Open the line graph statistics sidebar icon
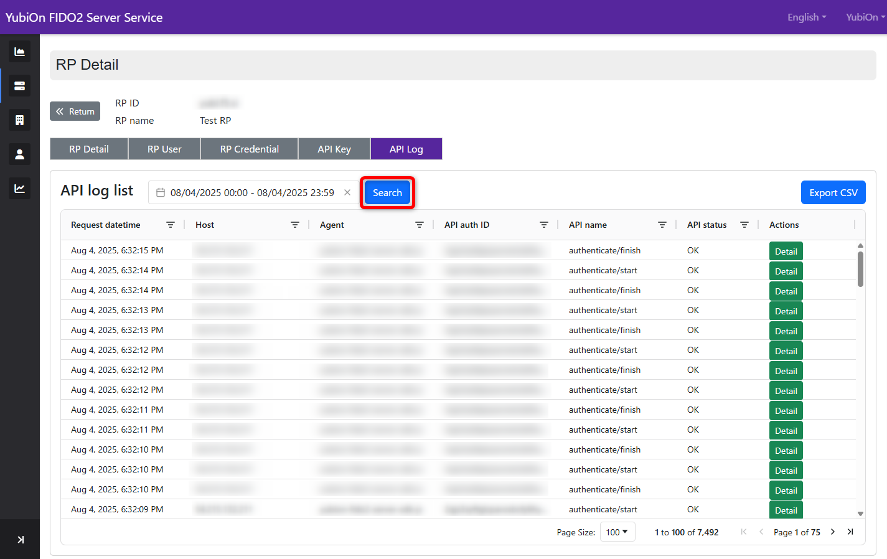887x559 pixels. (x=19, y=189)
